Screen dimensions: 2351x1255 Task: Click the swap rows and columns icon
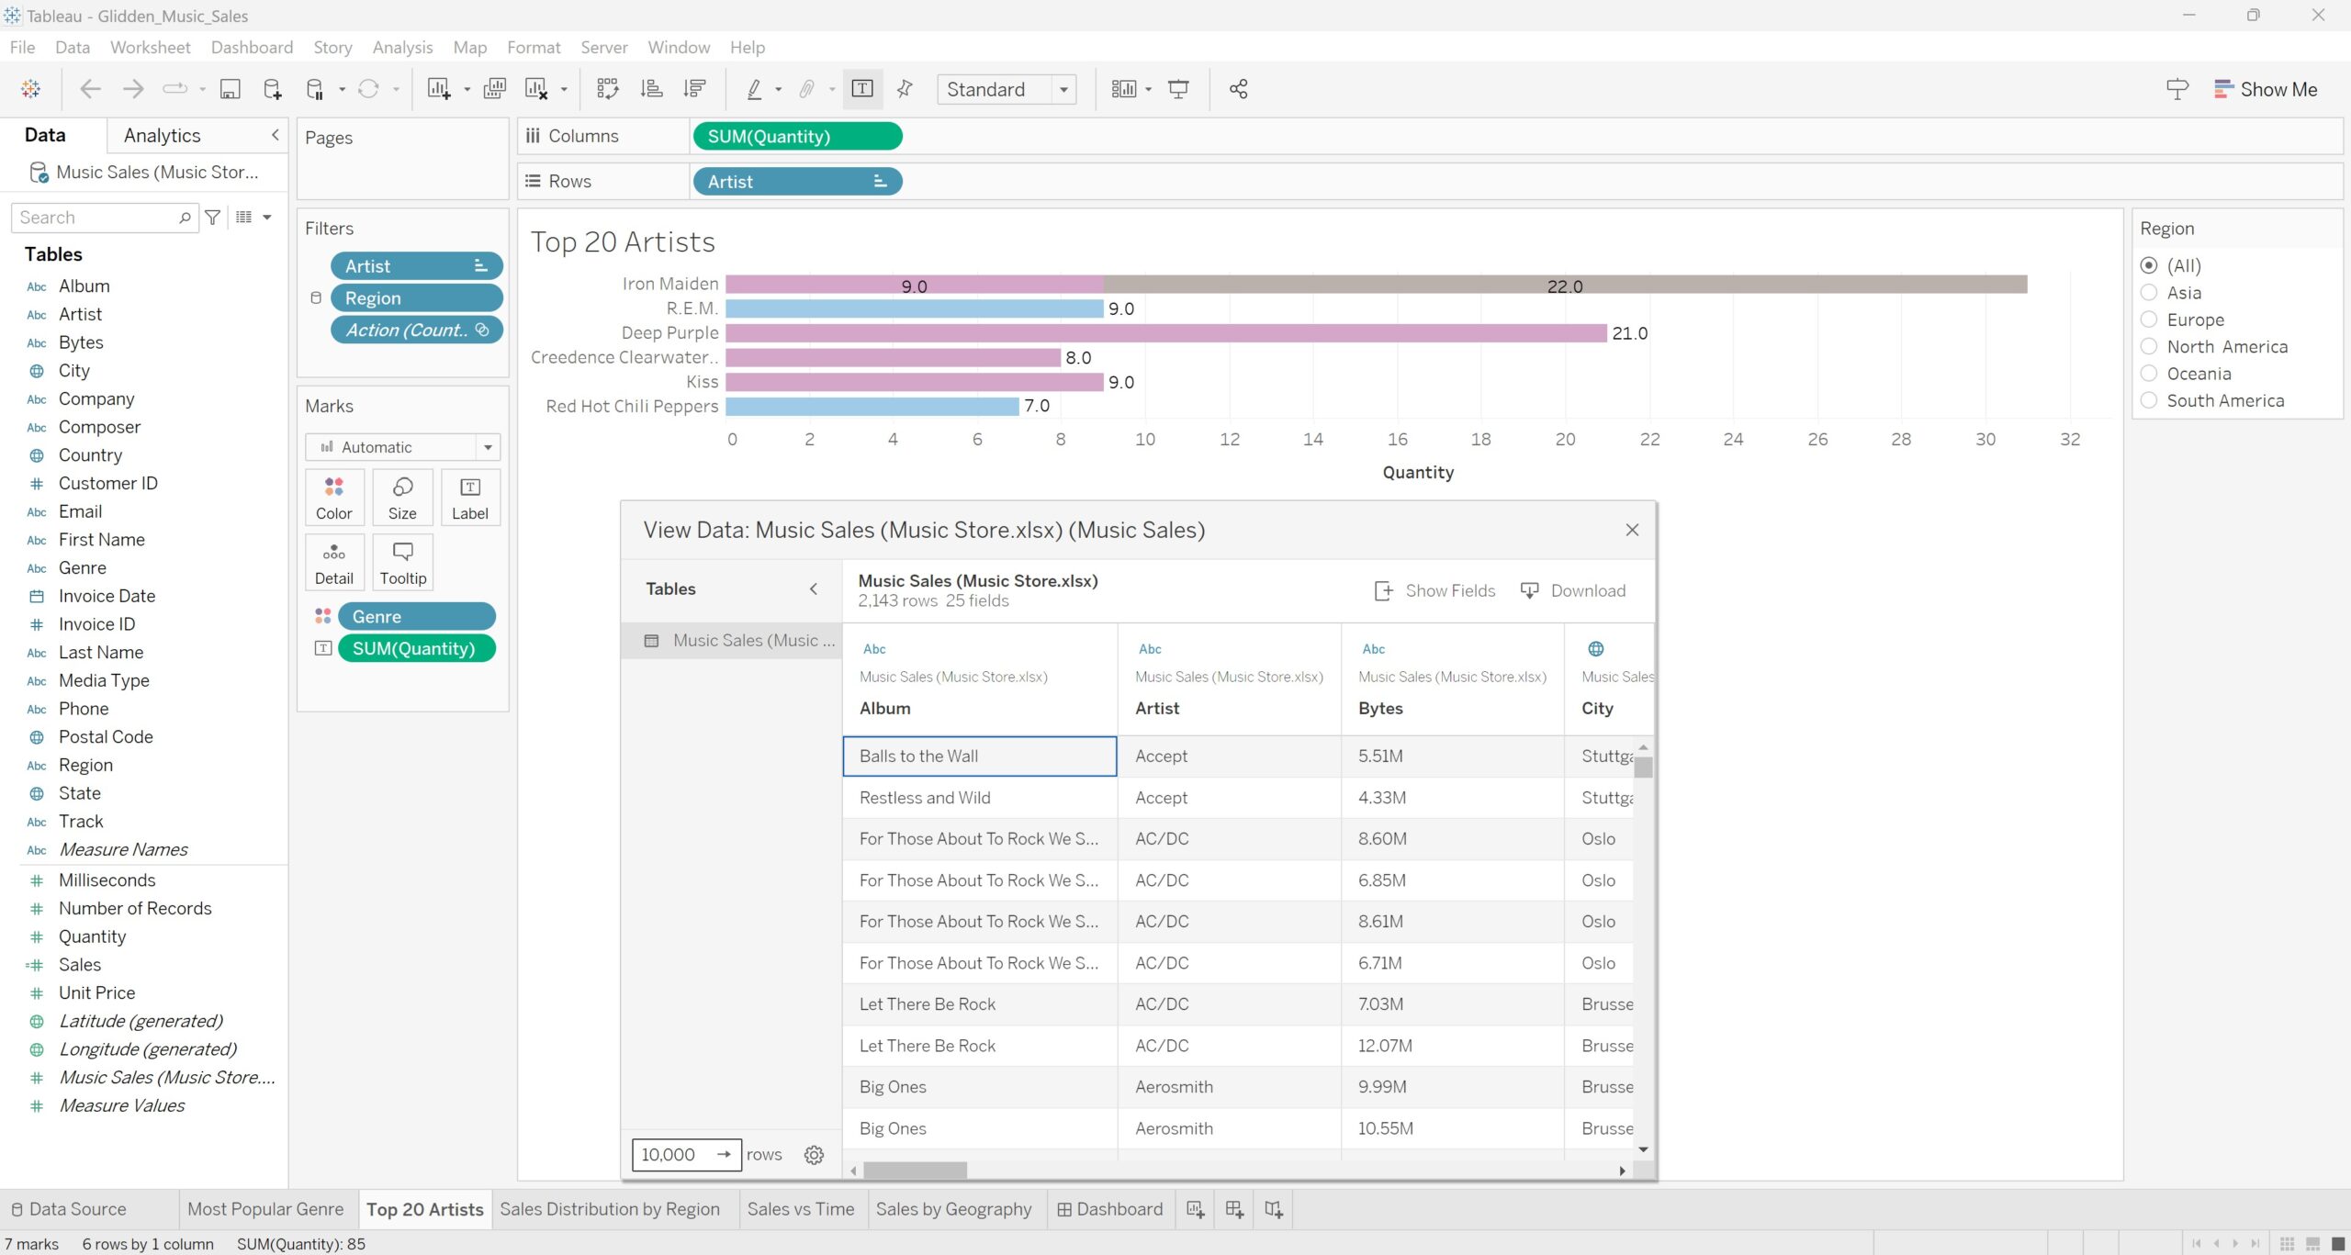608,89
